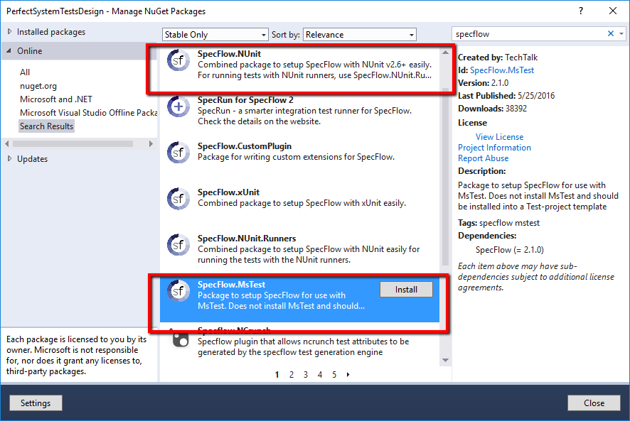Collapse the Online section
630x421 pixels.
28,50
